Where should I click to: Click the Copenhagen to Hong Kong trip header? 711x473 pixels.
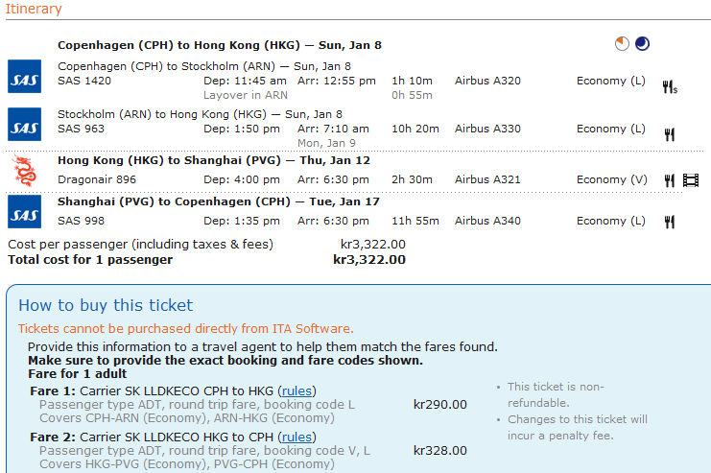pyautogui.click(x=219, y=45)
